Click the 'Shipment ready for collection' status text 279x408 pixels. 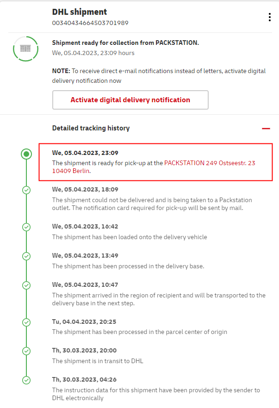(x=125, y=43)
